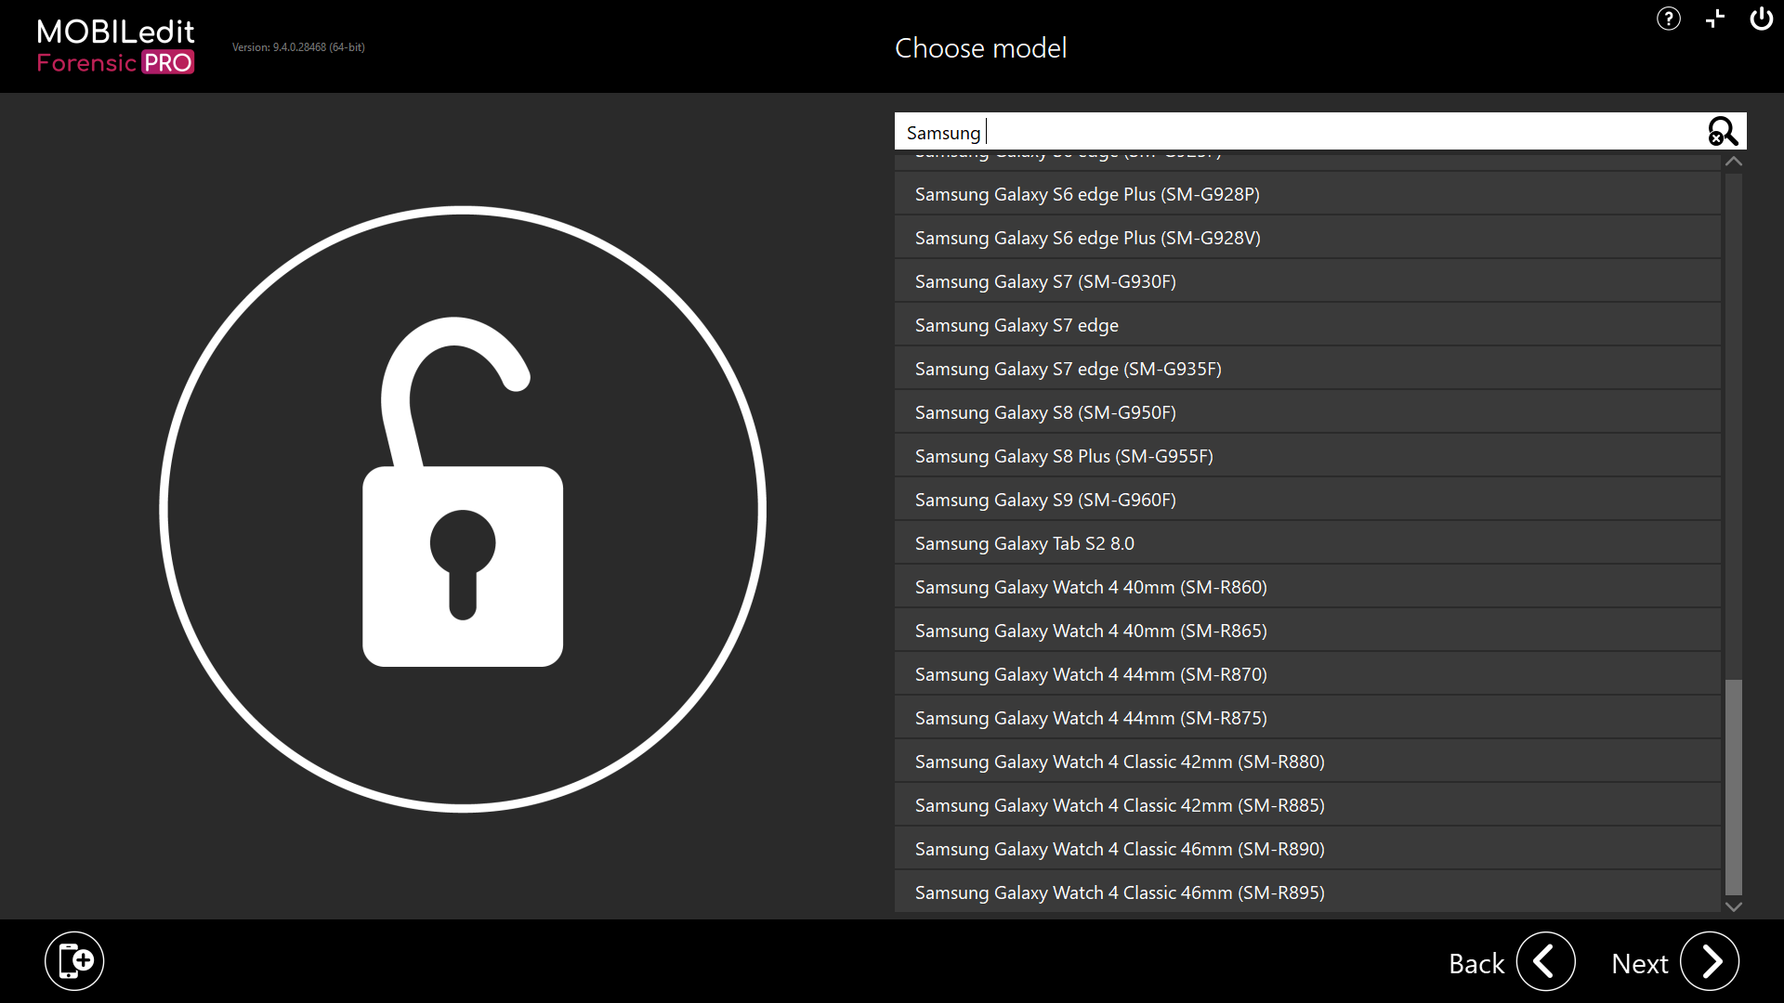
Task: Click the search magnifier icon
Action: [x=1722, y=131]
